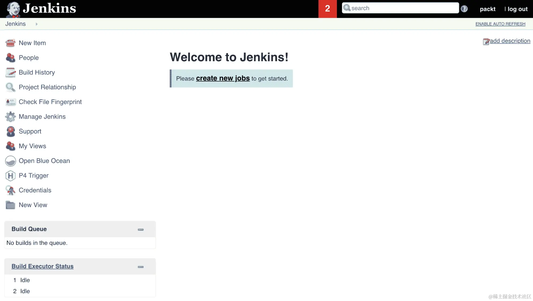
Task: Click the Project Relationship magnifier icon
Action: click(10, 87)
